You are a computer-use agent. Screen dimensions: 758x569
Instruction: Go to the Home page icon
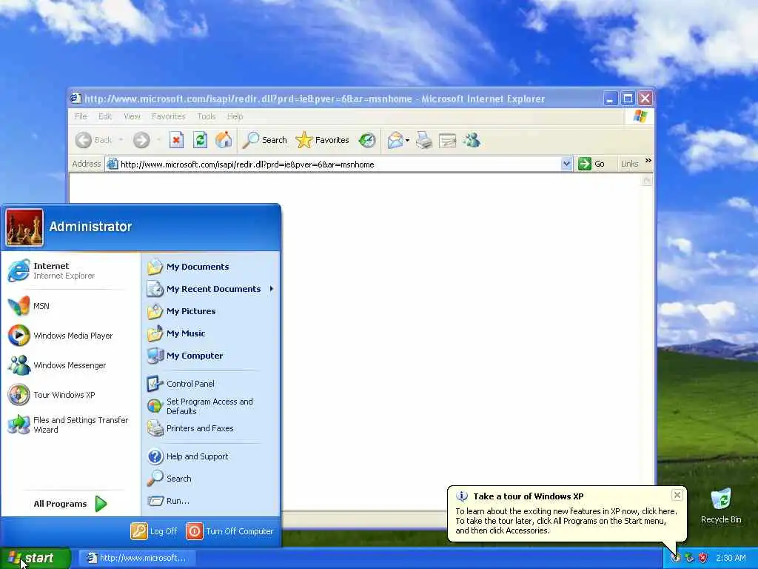[x=224, y=140]
